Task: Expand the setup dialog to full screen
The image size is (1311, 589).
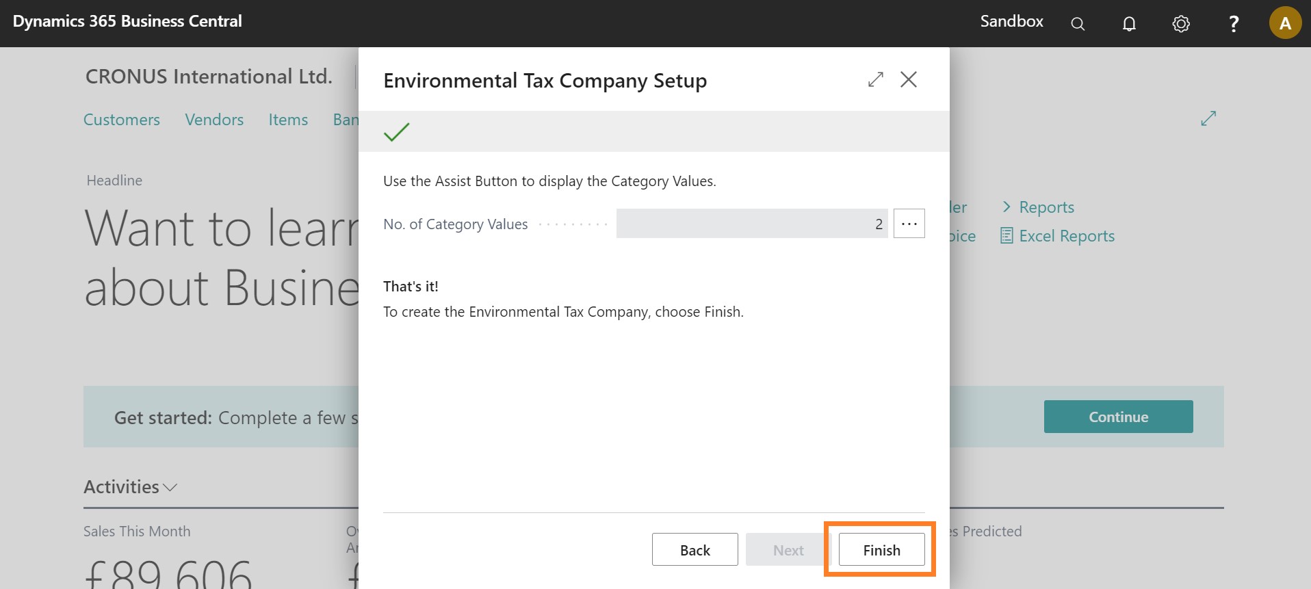Action: (x=875, y=80)
